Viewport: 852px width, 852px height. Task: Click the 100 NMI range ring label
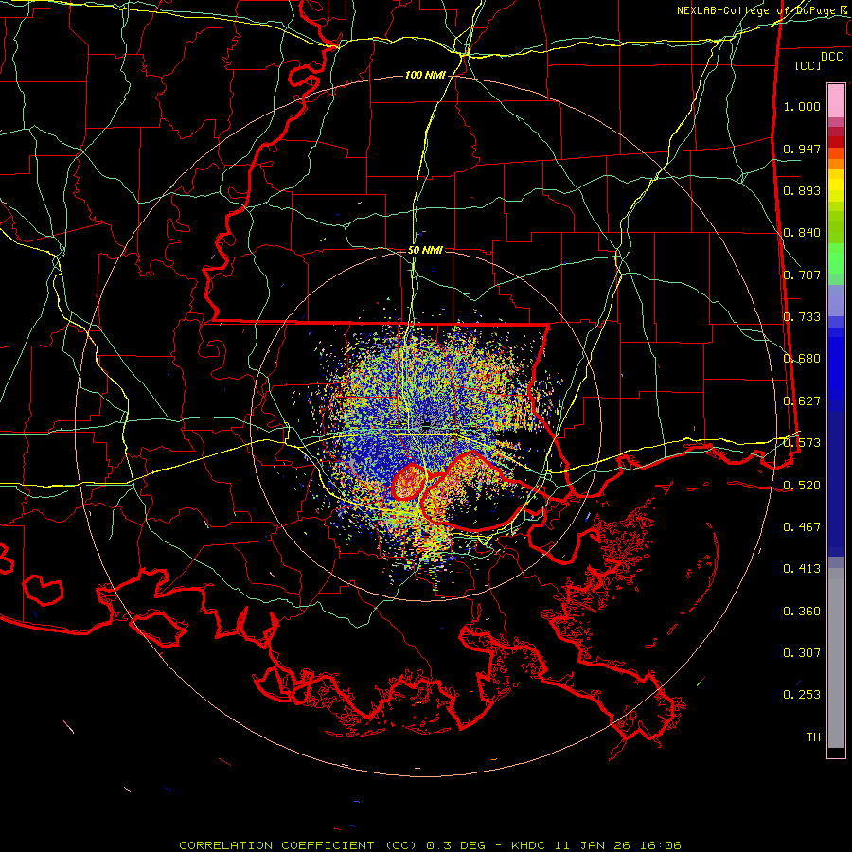424,75
